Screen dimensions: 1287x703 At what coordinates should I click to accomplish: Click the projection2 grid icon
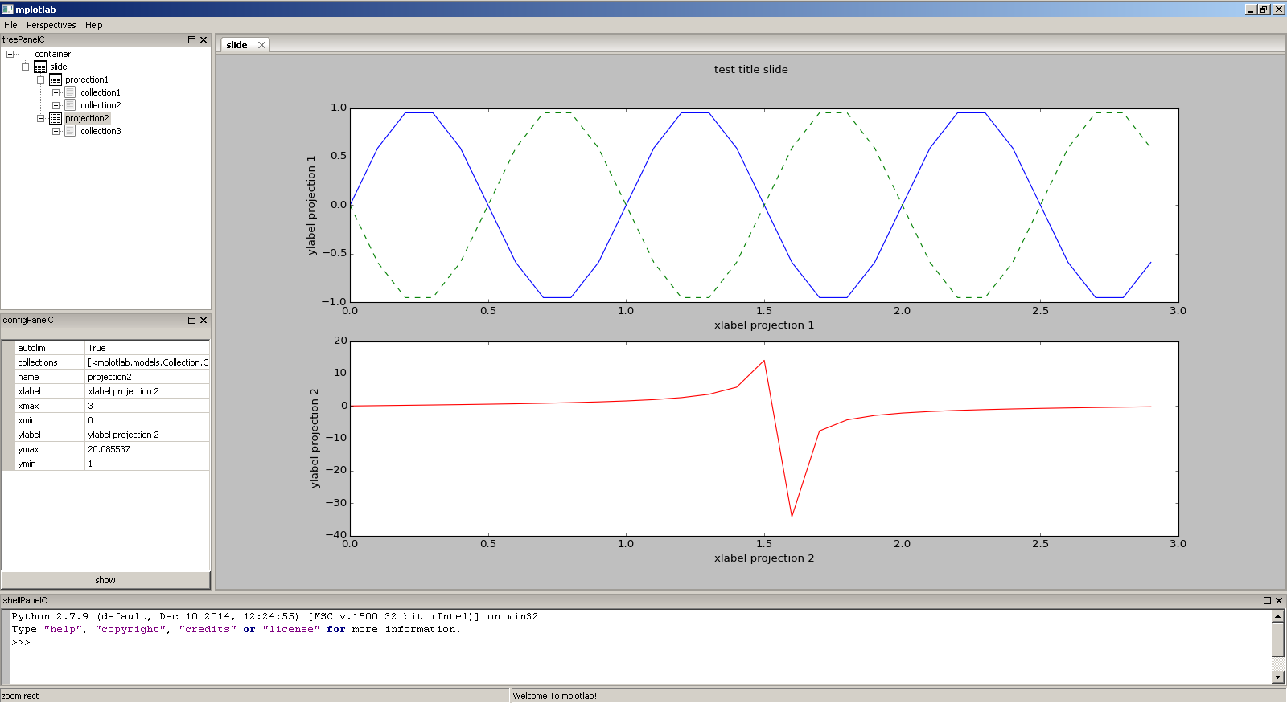tap(56, 118)
